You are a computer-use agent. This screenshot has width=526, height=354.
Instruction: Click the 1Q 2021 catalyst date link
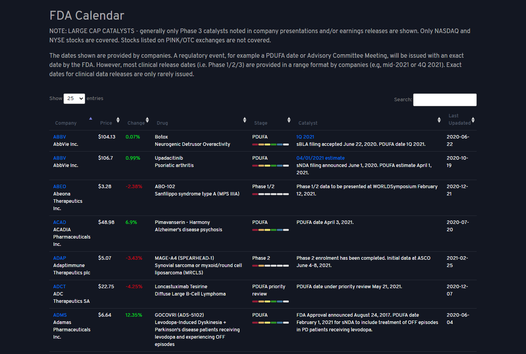305,137
